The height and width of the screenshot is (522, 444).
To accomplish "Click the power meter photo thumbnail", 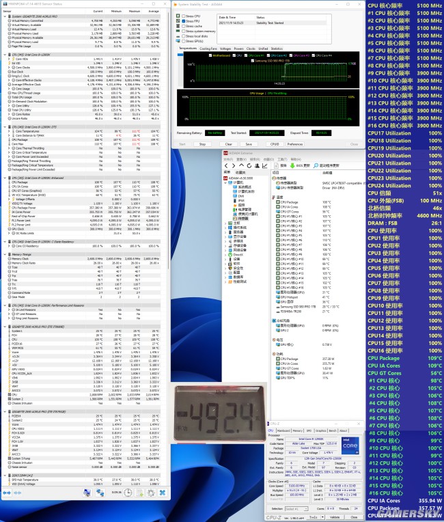I will coord(219,414).
